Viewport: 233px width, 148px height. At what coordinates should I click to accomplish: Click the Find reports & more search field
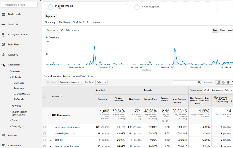[x=19, y=5]
